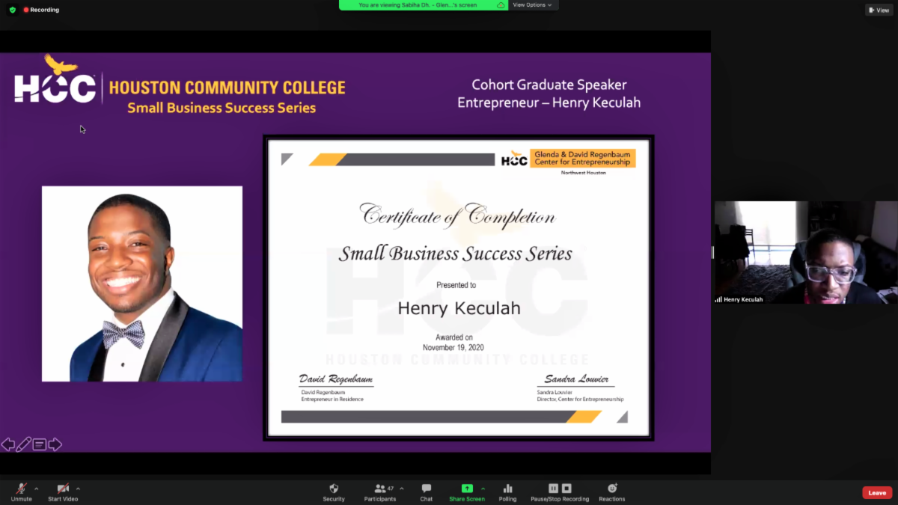
Task: Click the View button at top right
Action: 879,10
